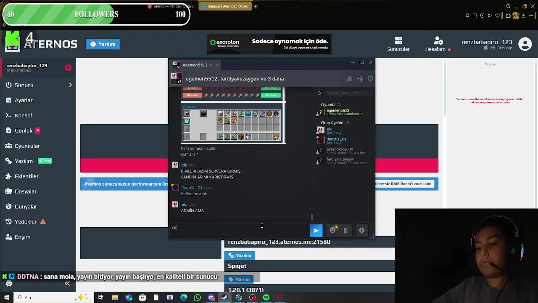Open Discord from the taskbar

click(x=211, y=298)
